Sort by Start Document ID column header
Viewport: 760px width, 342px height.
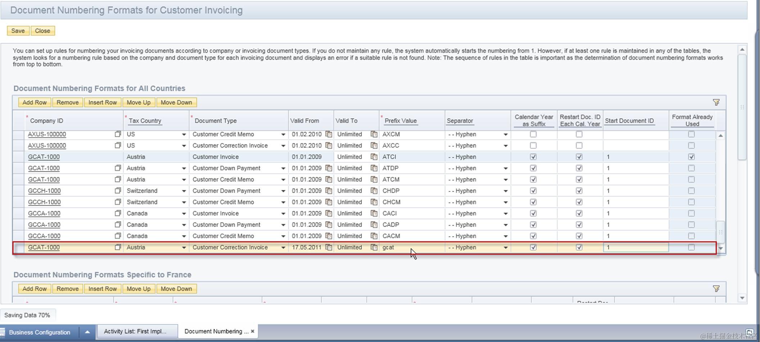tap(629, 121)
